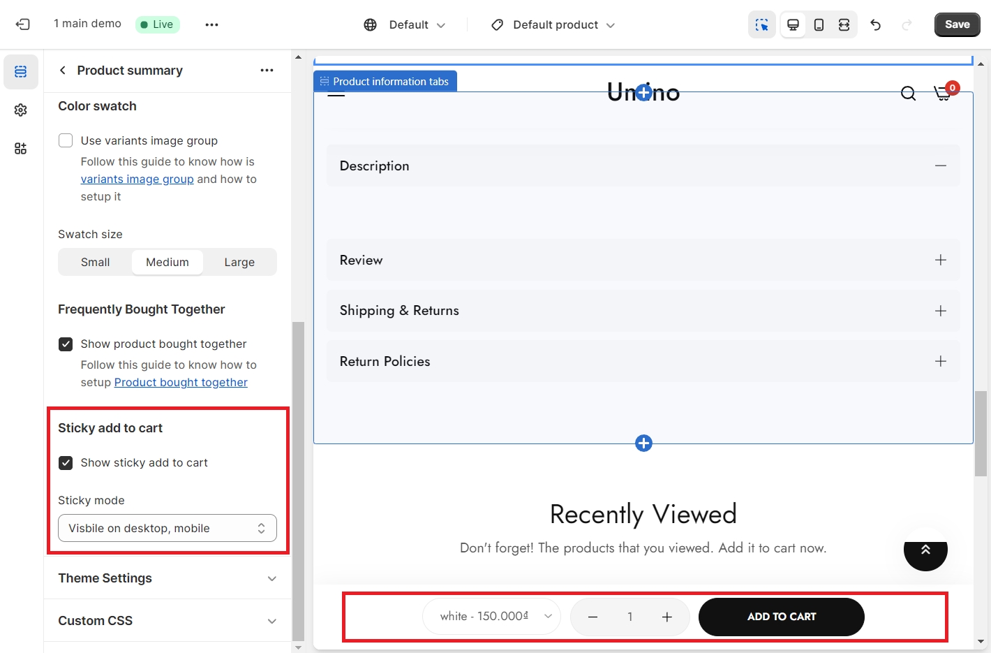The height and width of the screenshot is (653, 991).
Task: Click the undo arrow icon
Action: click(875, 25)
